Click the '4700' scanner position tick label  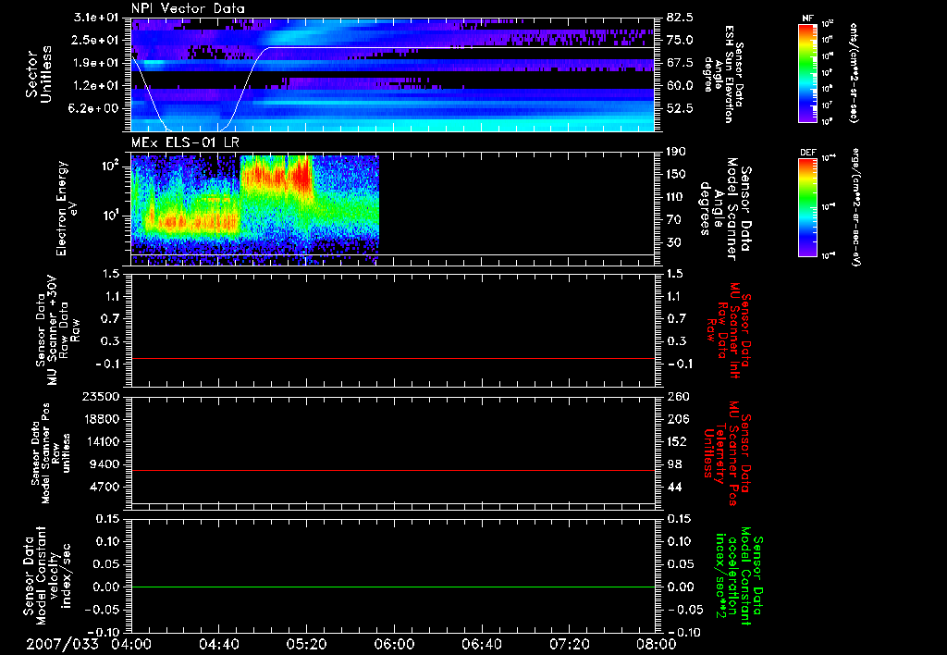(105, 487)
